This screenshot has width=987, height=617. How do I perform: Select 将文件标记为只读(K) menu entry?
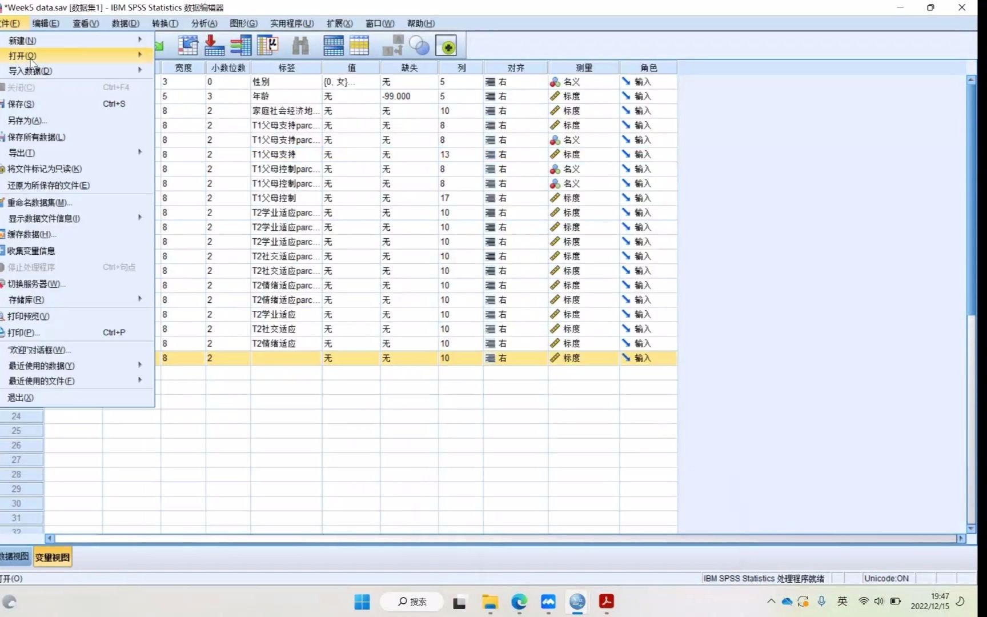pos(77,169)
